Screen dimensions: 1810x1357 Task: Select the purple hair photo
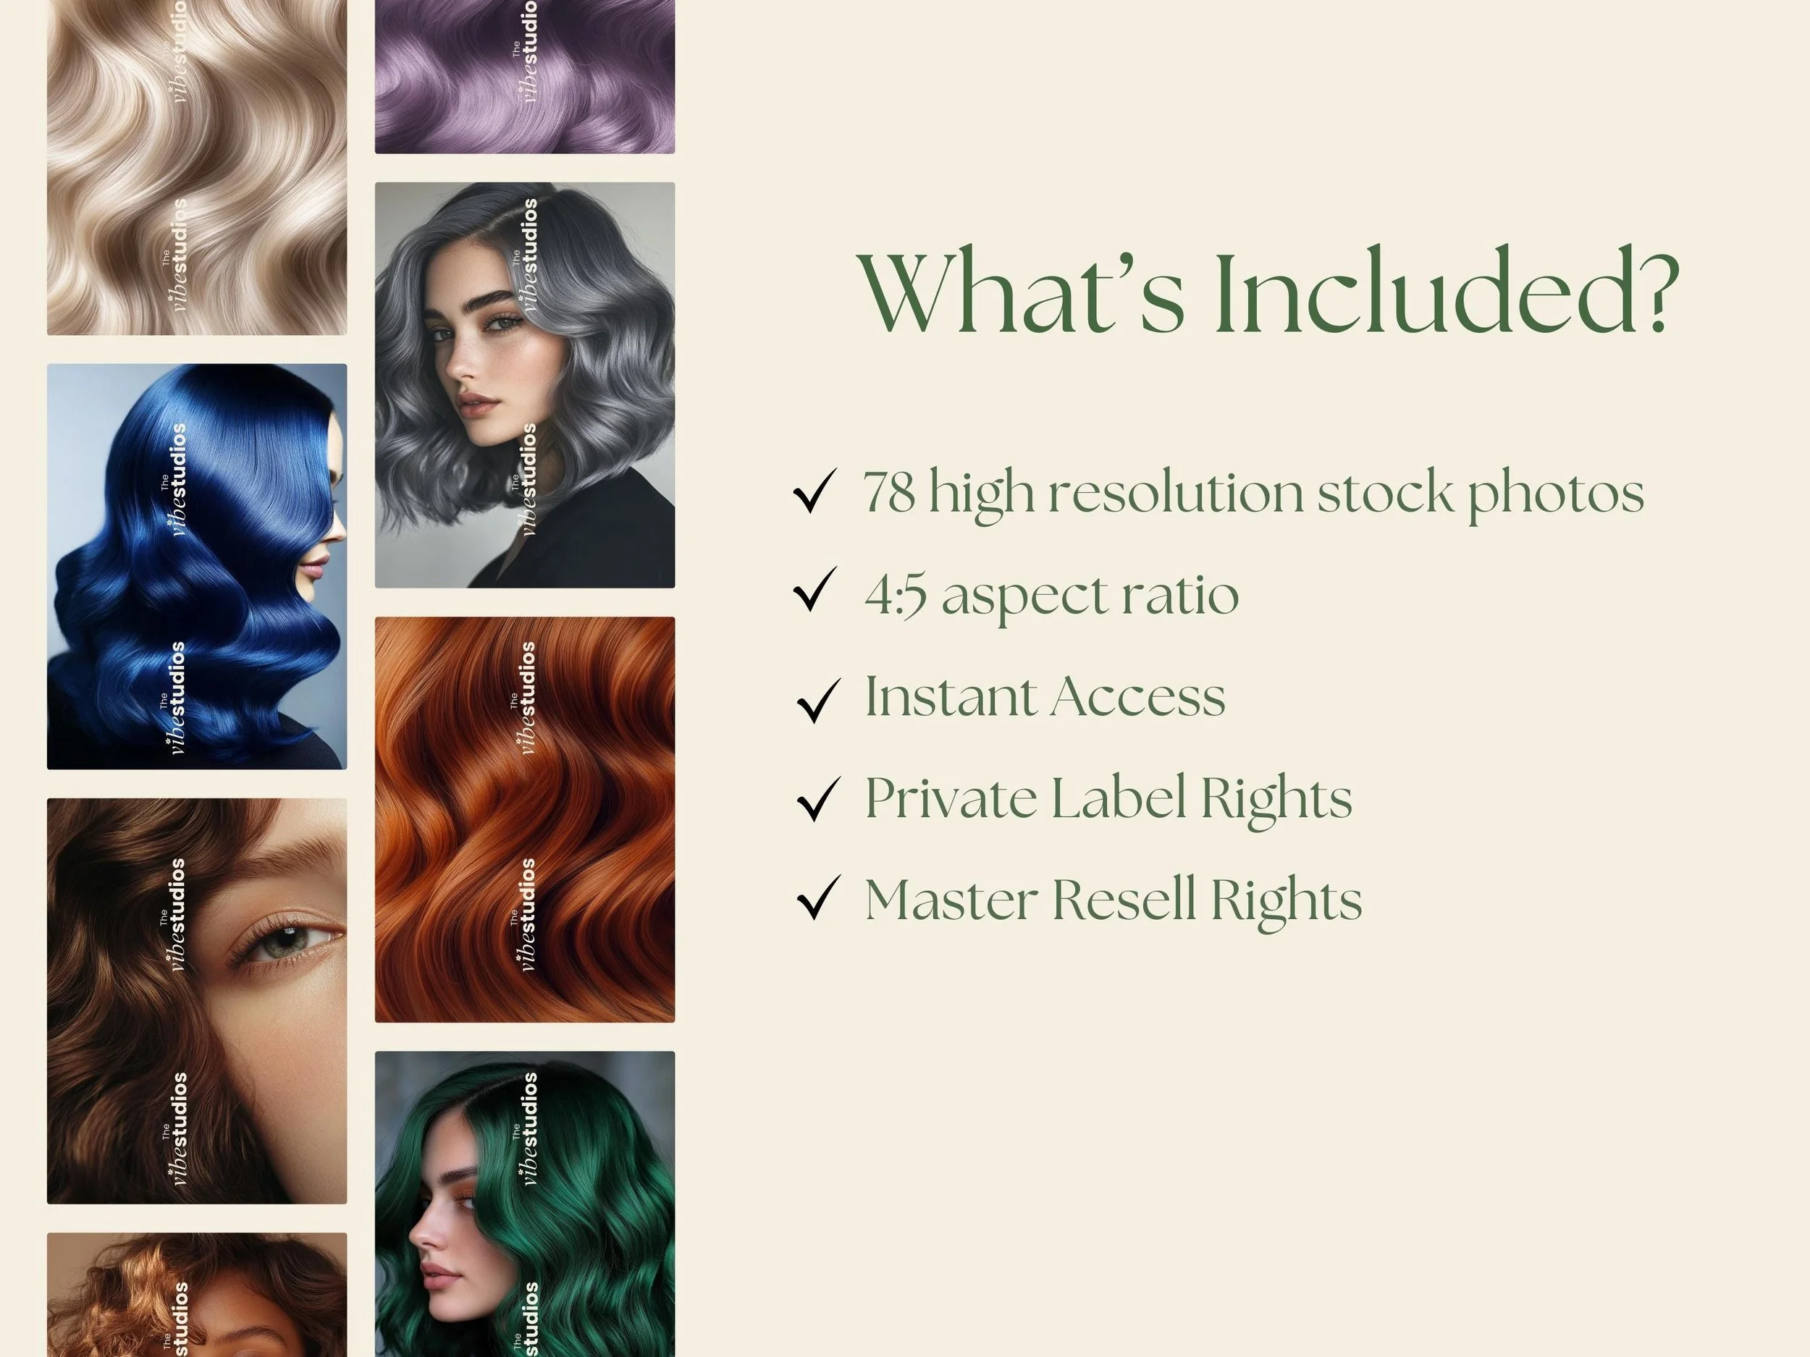524,77
